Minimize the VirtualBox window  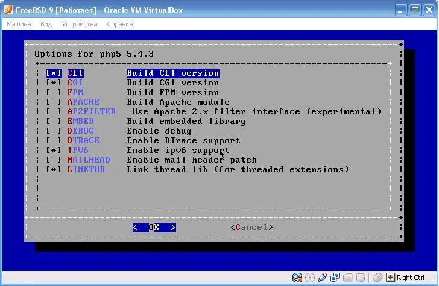[x=400, y=10]
